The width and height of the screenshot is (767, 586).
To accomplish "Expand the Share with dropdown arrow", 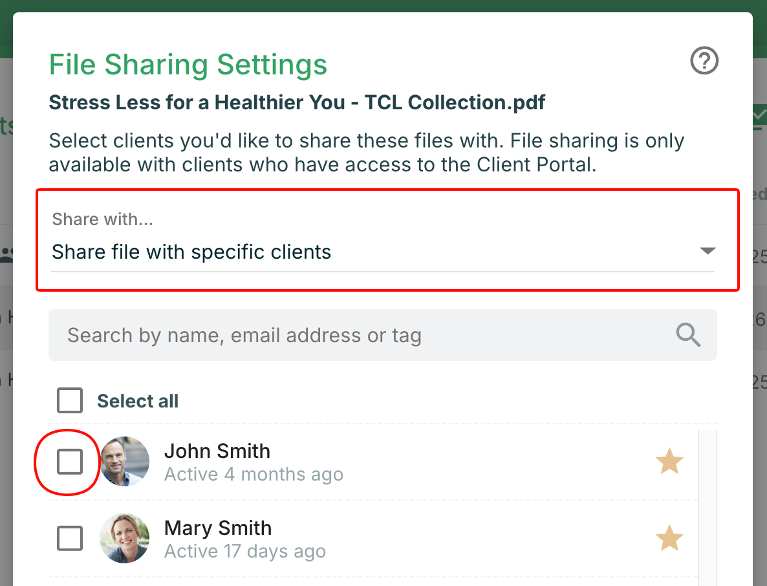I will [x=708, y=251].
